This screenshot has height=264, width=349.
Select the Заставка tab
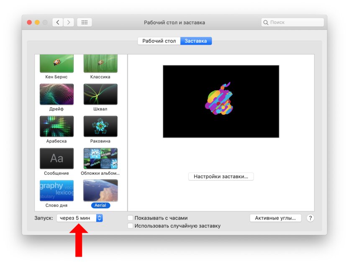point(196,41)
